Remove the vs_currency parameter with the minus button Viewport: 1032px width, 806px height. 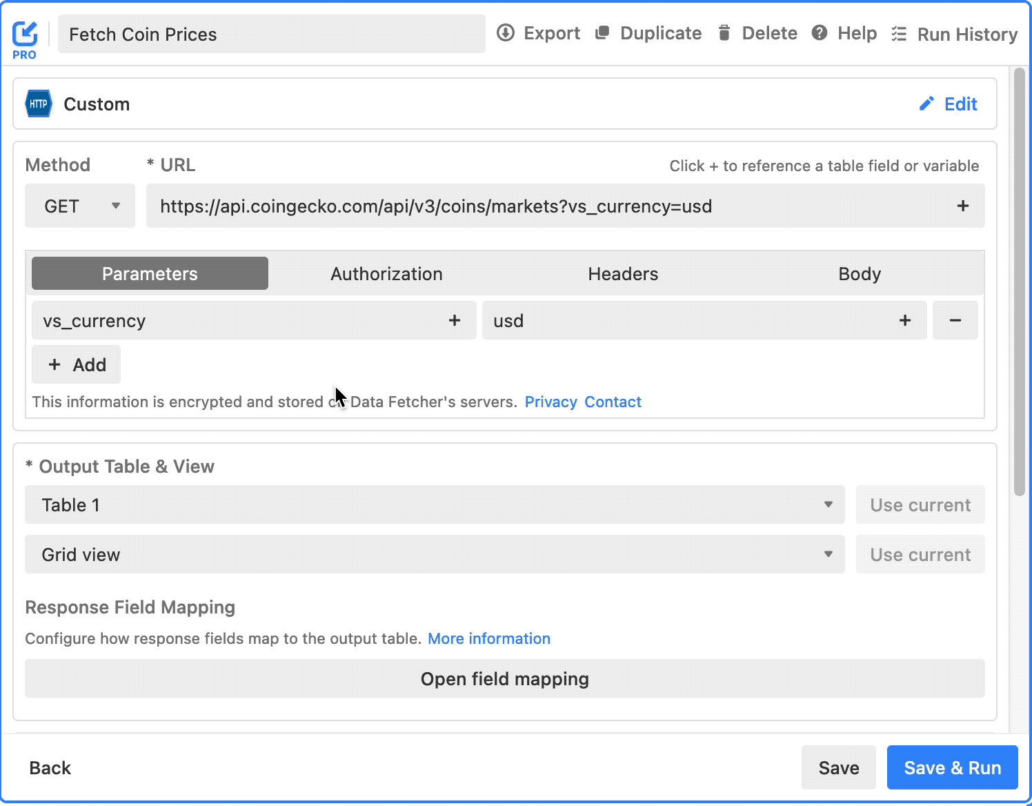[x=955, y=320]
